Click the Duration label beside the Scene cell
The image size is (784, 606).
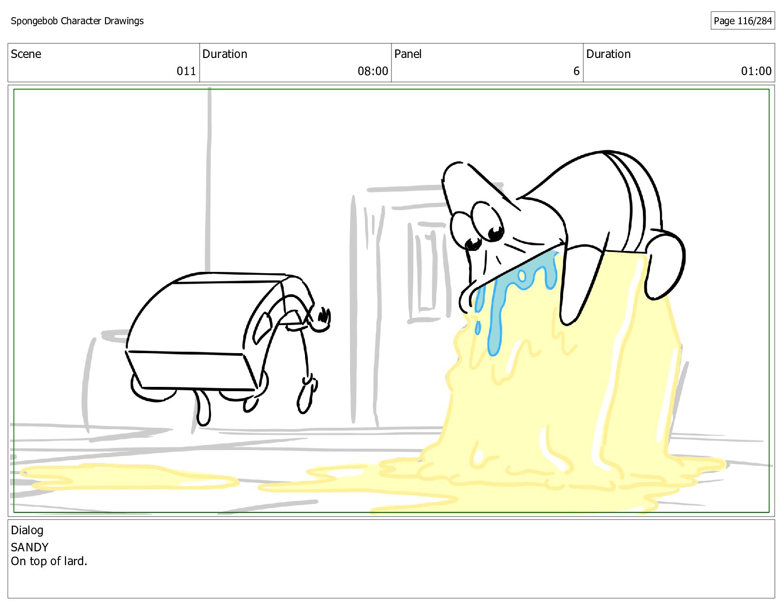[x=225, y=54]
